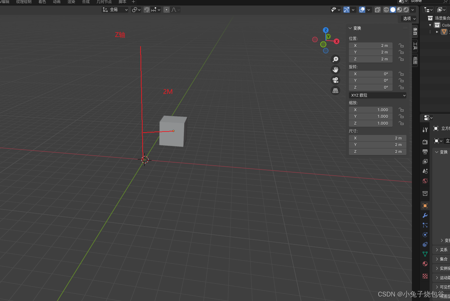Open View Layer properties tab icon
Viewport: 450px width, 301px height.
coord(425,161)
